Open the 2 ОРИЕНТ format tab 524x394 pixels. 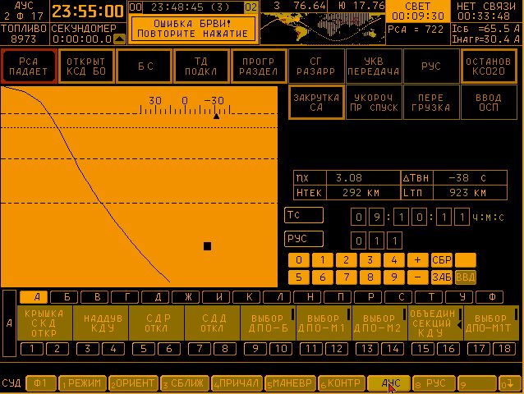(x=133, y=383)
